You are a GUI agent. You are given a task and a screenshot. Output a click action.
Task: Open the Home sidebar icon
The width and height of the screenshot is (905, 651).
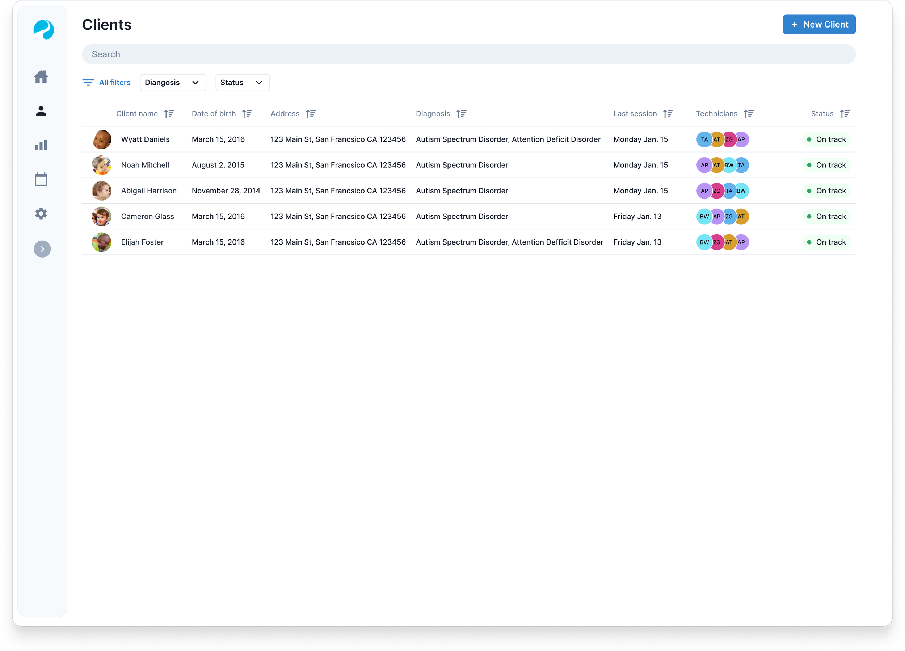(41, 76)
